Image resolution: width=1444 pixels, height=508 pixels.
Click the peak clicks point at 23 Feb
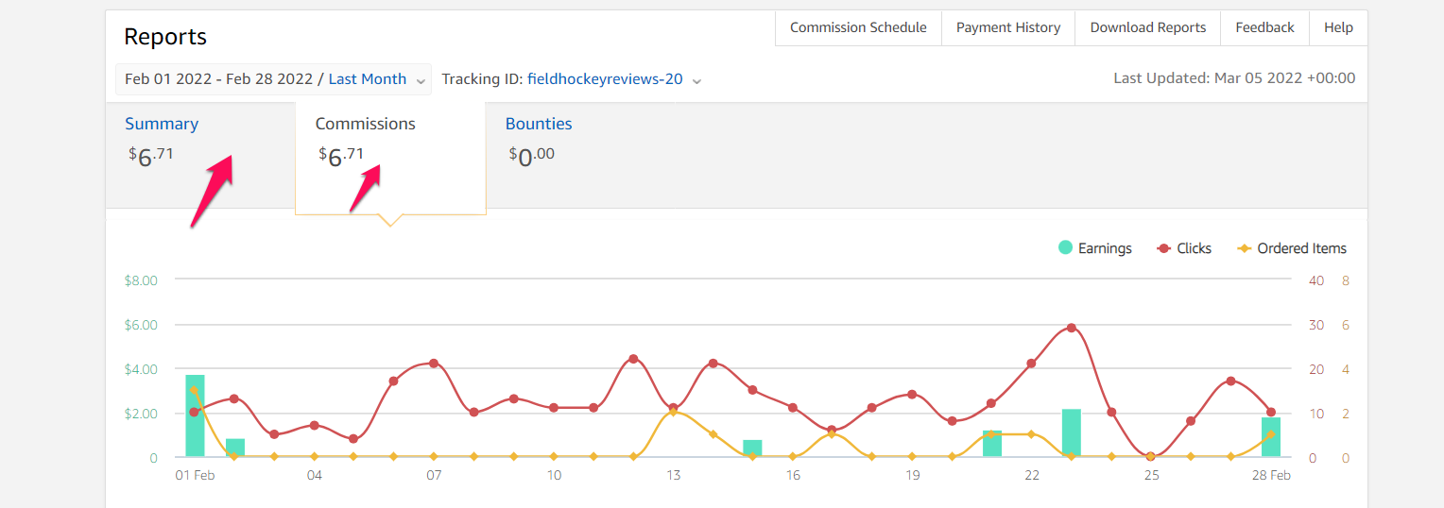1072,328
